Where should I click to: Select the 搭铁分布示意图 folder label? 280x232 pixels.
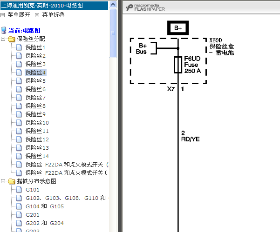36,181
